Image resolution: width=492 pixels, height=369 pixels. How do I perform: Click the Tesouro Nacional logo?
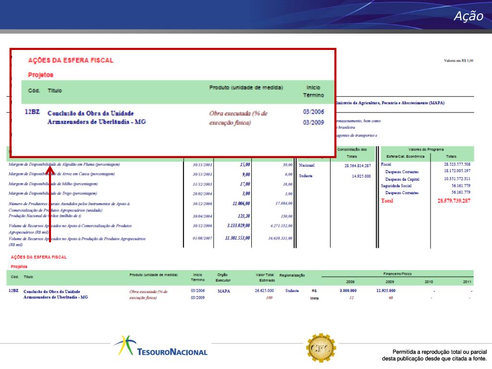pyautogui.click(x=160, y=346)
